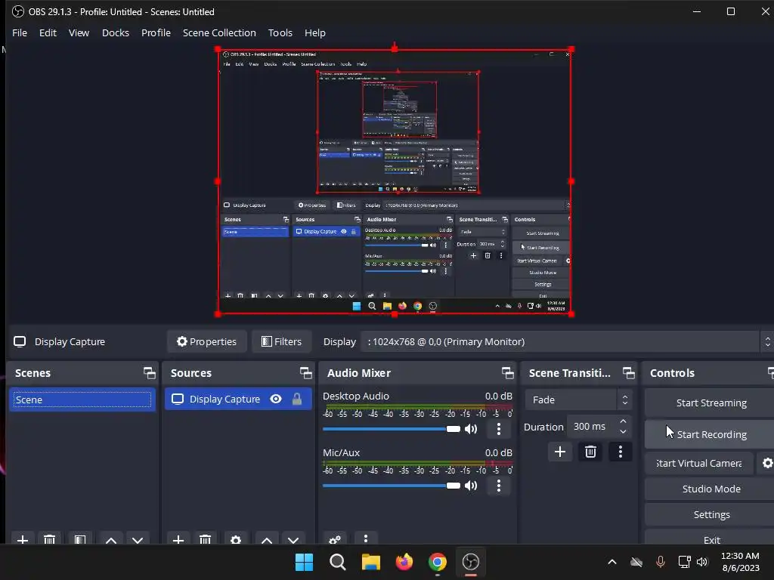Open the Scene Collection menu
774x580 pixels.
(219, 32)
